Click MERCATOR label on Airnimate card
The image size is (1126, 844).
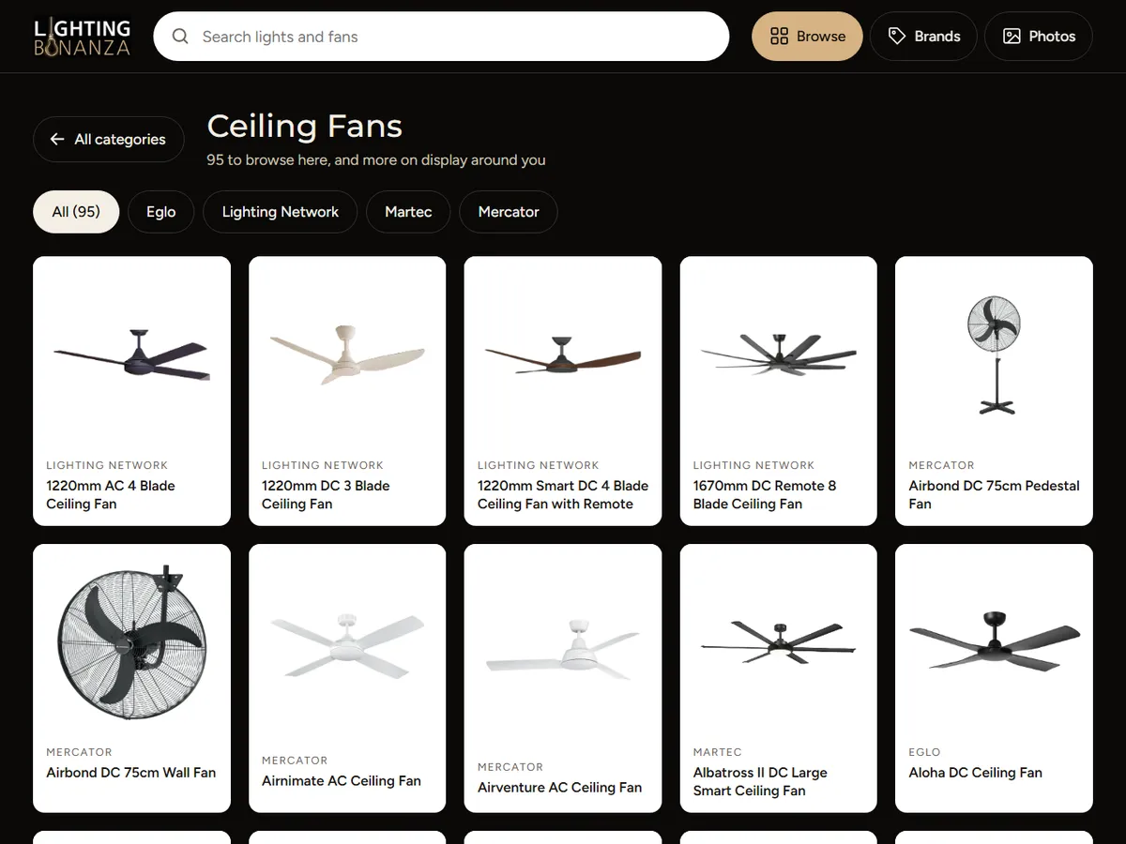click(296, 761)
